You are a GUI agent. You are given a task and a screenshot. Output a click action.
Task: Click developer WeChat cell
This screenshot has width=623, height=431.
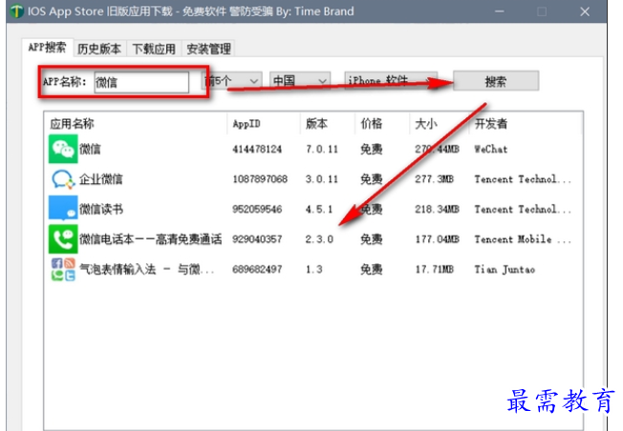click(x=491, y=149)
